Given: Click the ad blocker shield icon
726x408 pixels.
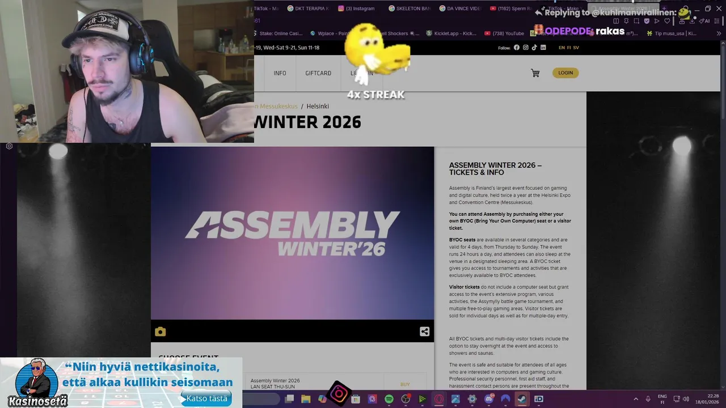Looking at the screenshot, I should [647, 21].
